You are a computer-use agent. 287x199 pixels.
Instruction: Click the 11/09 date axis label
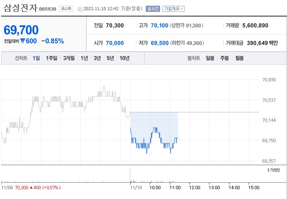[x=7, y=188]
